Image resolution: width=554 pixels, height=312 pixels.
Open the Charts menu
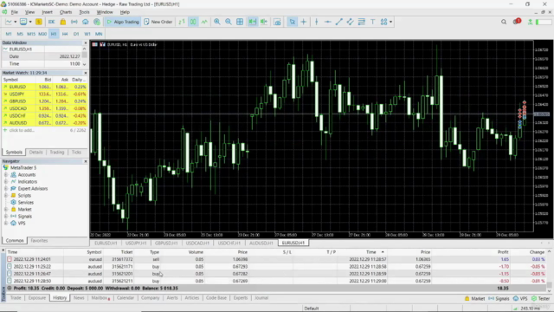66,12
